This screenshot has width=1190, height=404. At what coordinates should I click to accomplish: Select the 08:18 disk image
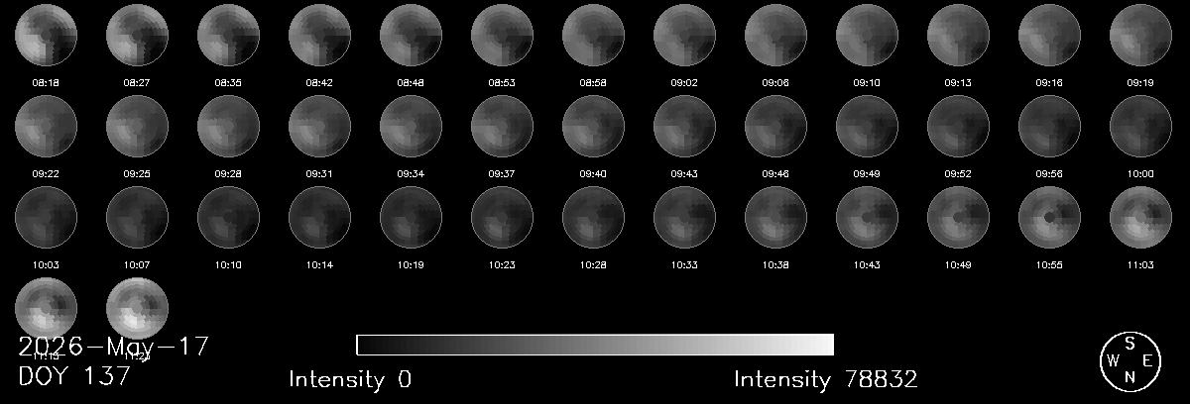(x=47, y=35)
